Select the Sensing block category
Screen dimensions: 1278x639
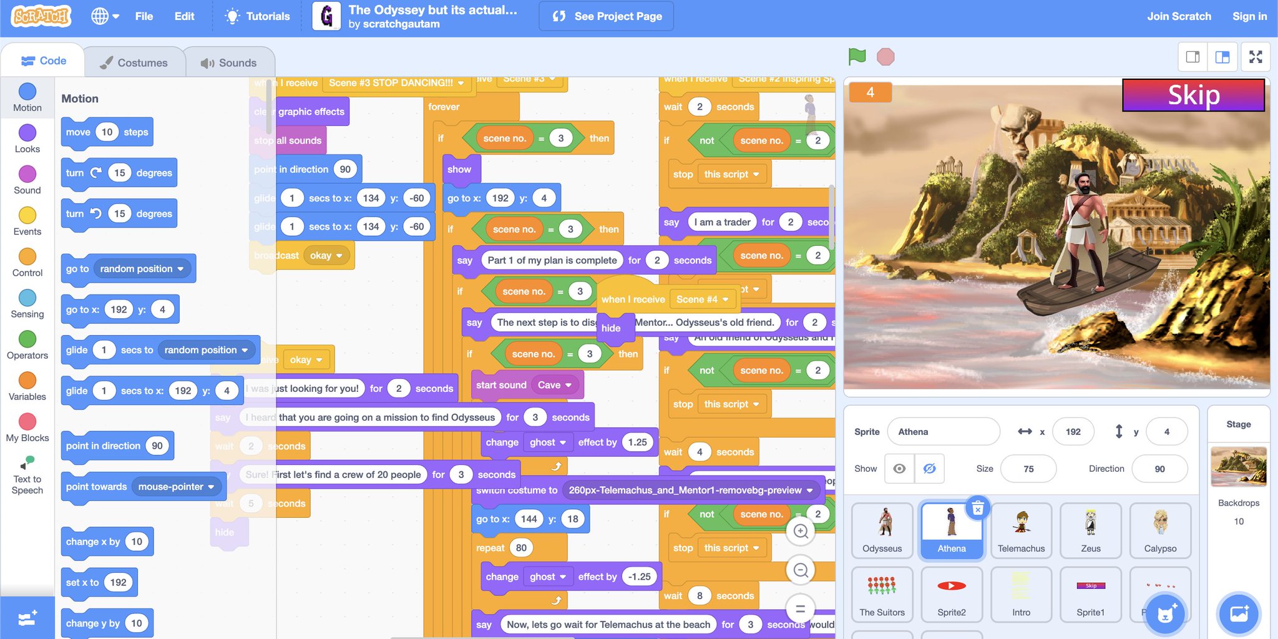(27, 303)
